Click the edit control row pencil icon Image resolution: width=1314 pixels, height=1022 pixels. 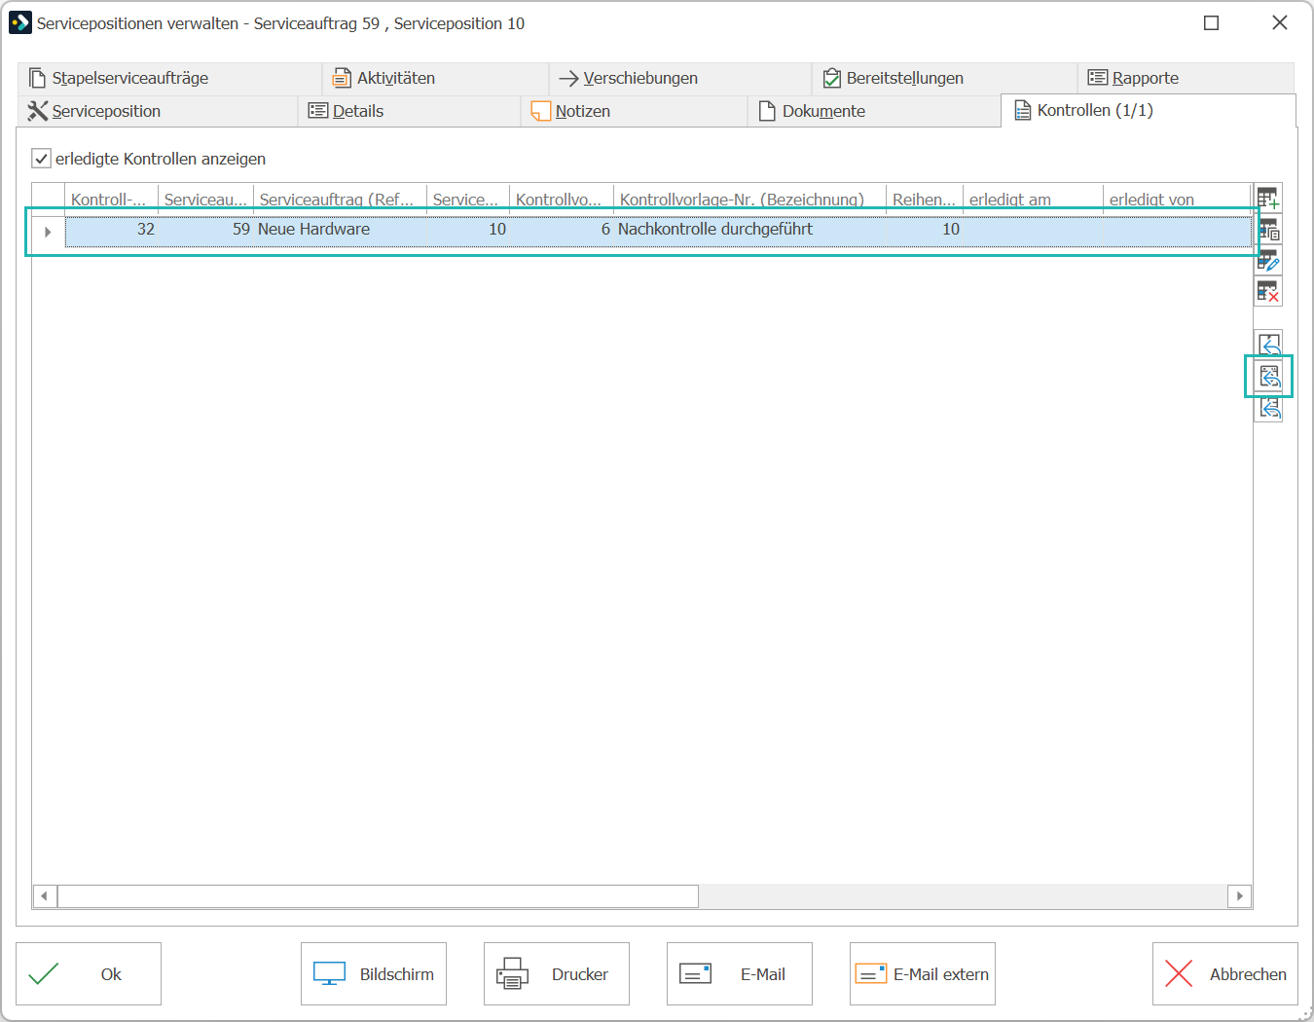point(1268,260)
